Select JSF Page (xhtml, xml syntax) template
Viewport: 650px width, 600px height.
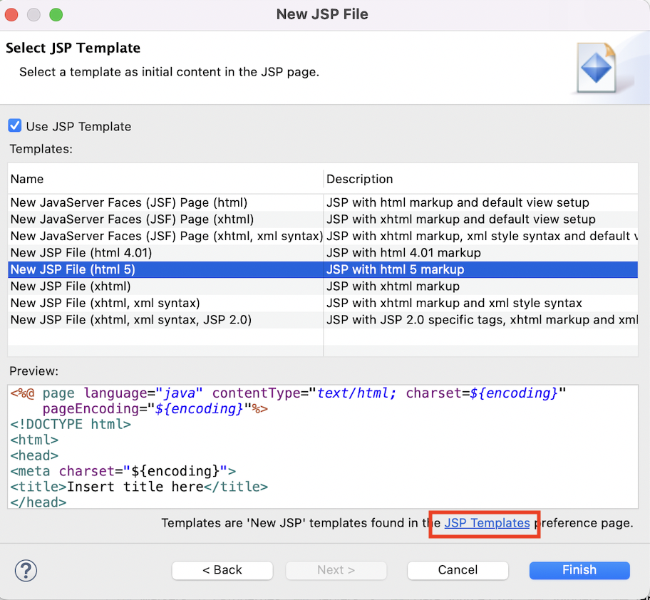167,236
